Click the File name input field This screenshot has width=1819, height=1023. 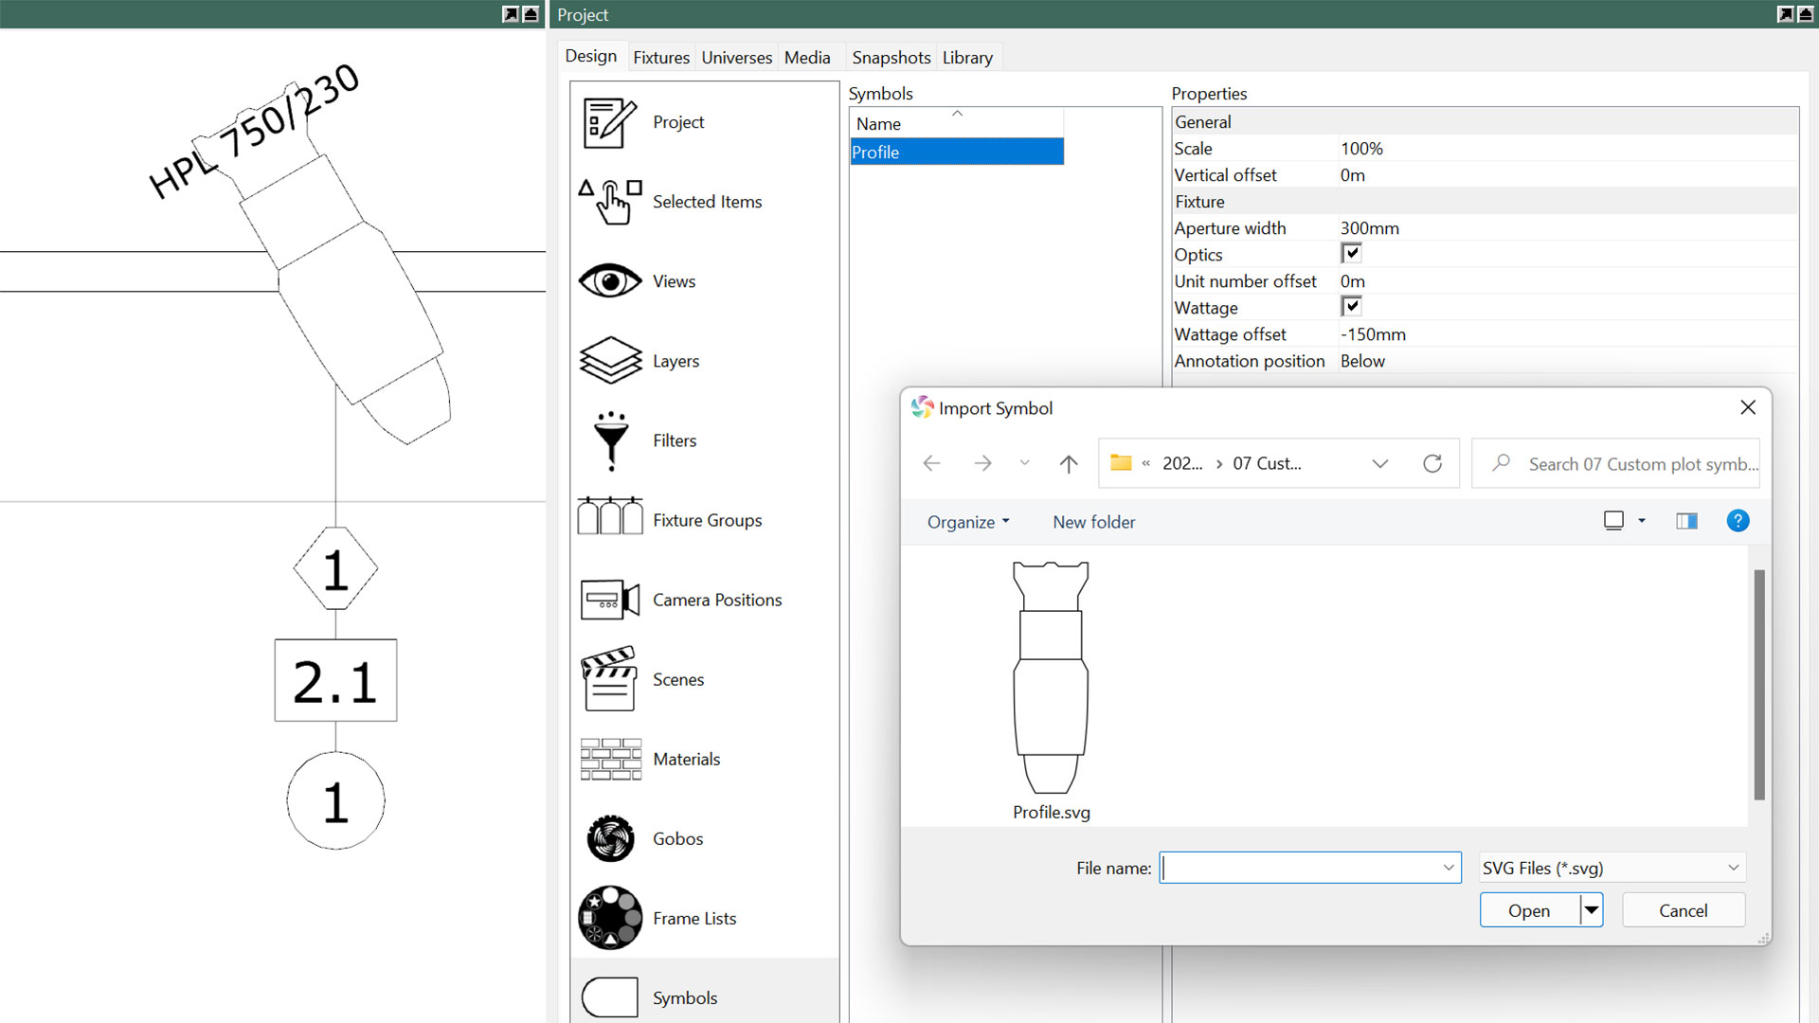click(1310, 868)
